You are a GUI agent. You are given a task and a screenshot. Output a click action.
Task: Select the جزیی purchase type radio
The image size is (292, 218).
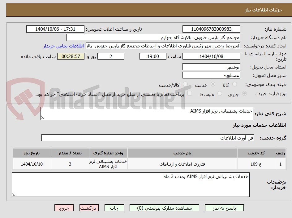(x=244, y=93)
